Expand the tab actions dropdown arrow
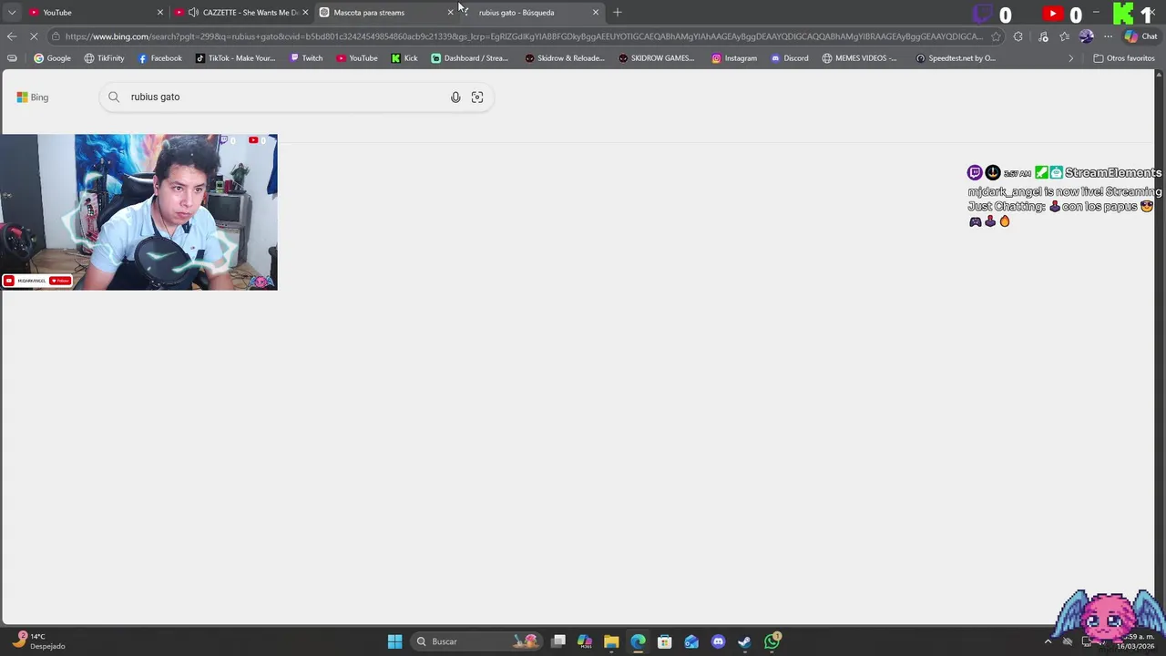 click(11, 12)
